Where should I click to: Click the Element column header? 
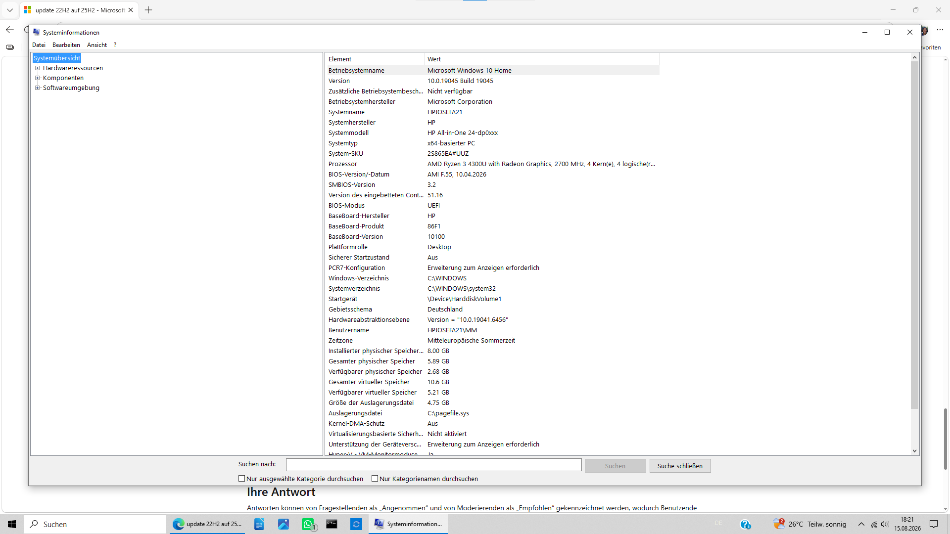[x=375, y=59]
